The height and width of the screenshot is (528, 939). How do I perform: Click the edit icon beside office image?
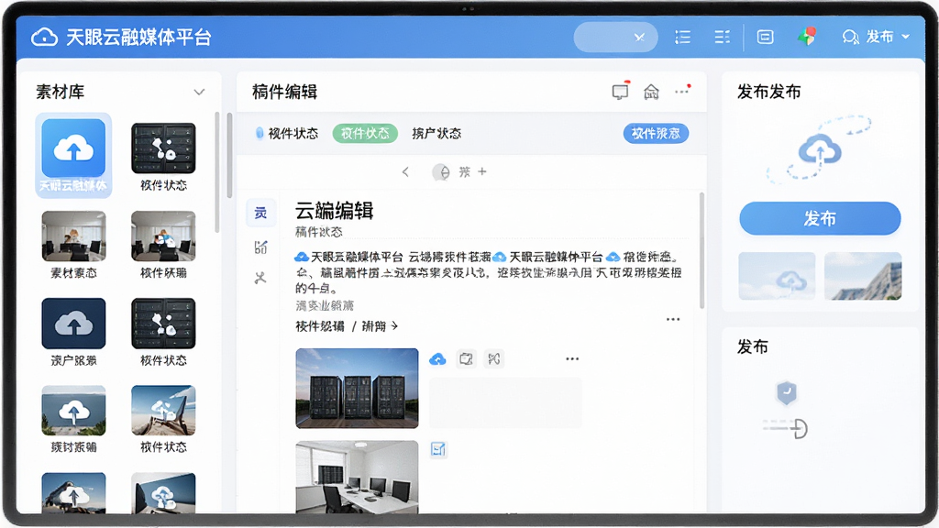point(438,449)
